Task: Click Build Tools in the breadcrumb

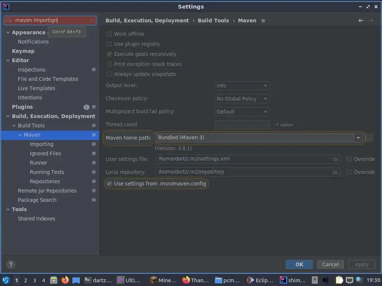Action: click(213, 20)
